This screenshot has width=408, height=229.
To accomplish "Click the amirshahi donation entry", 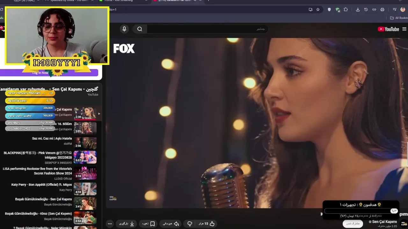I will point(30,123).
